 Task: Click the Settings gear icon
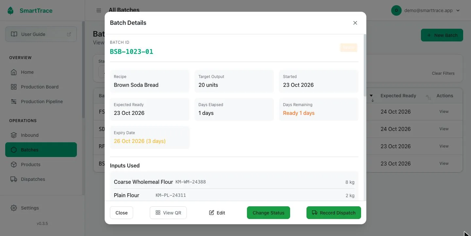pyautogui.click(x=14, y=208)
